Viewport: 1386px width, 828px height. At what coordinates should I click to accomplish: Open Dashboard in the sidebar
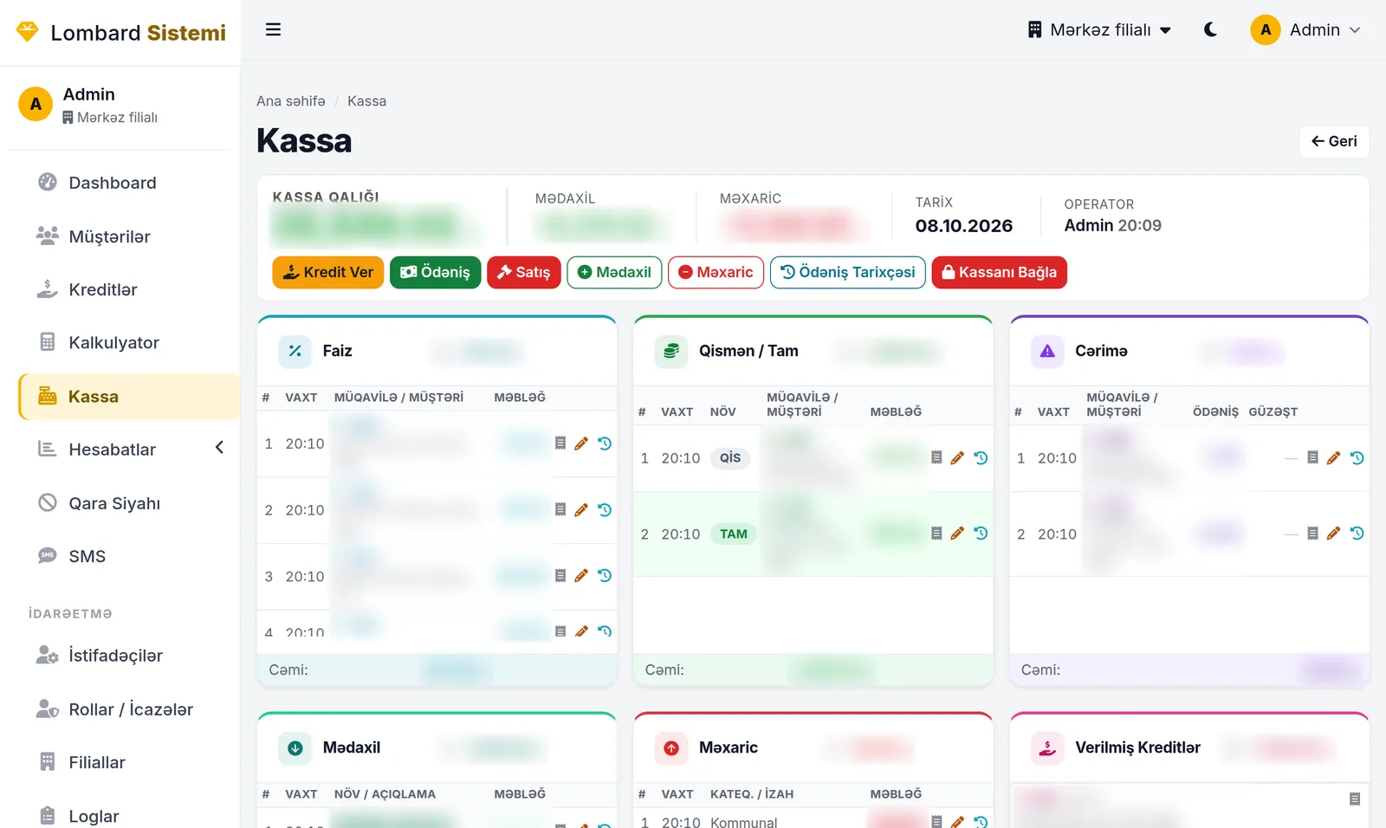click(129, 183)
